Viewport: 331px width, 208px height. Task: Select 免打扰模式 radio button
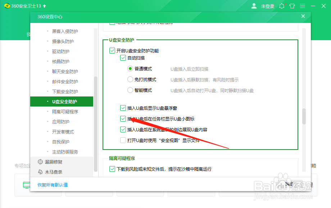130,79
